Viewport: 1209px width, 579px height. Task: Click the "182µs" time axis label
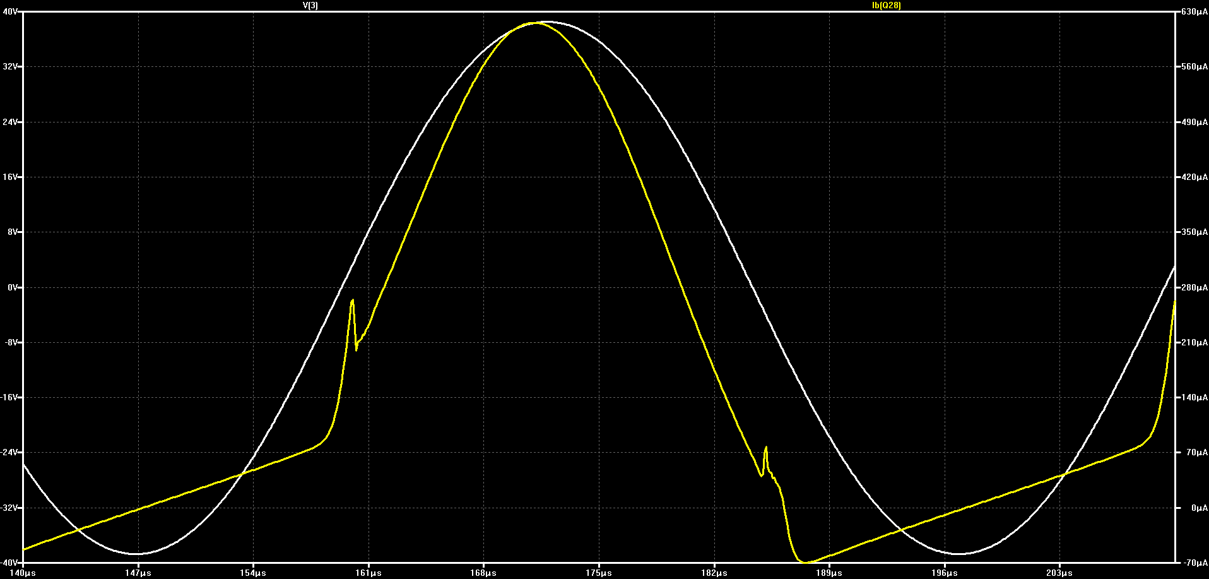pyautogui.click(x=714, y=573)
